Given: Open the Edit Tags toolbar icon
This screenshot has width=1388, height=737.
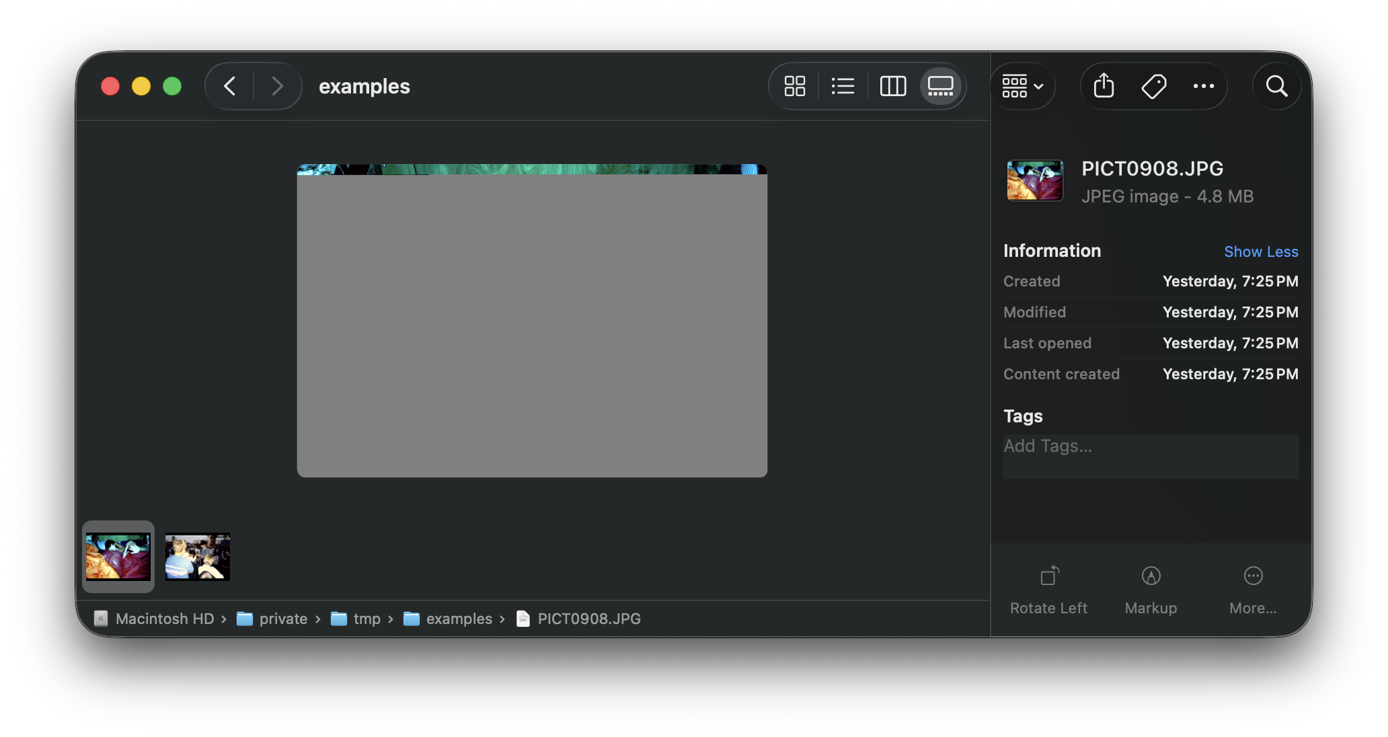Looking at the screenshot, I should tap(1154, 86).
